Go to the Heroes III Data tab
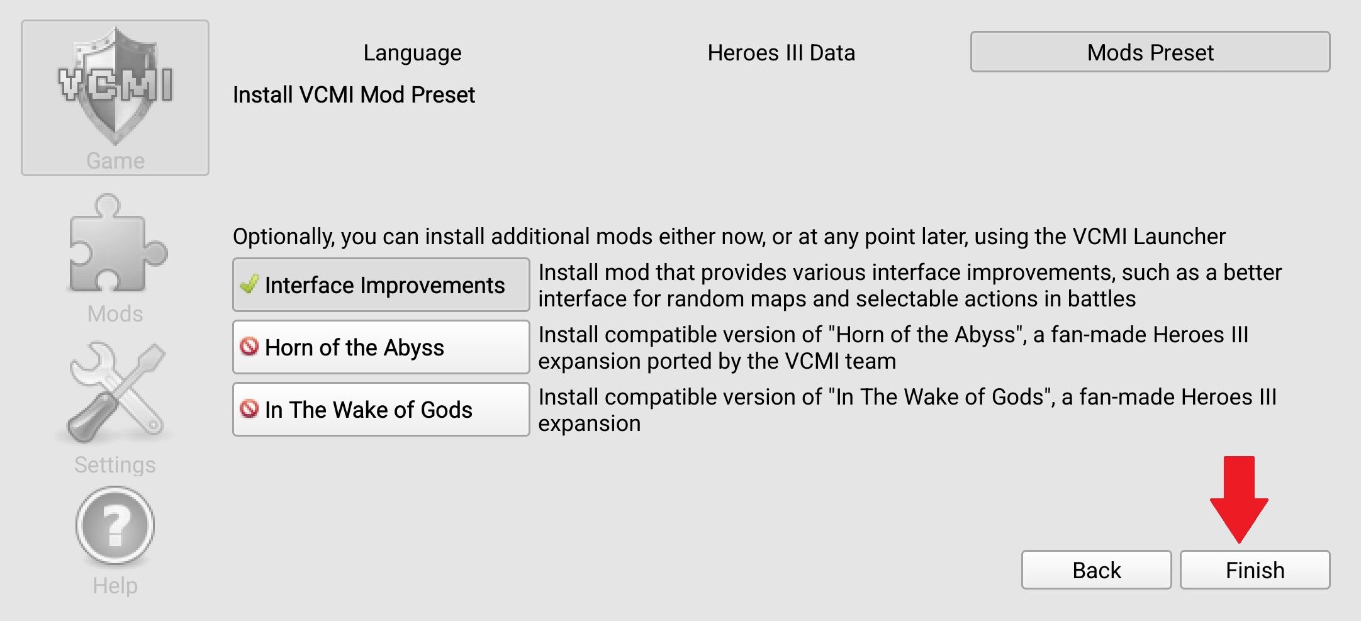The width and height of the screenshot is (1361, 621). tap(781, 52)
